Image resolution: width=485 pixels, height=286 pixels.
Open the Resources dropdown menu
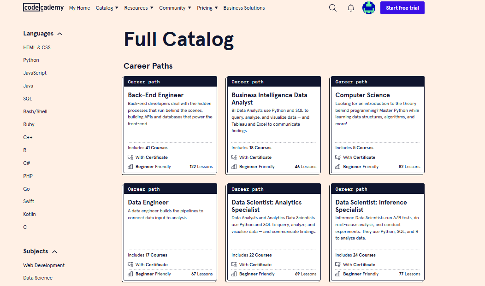139,8
